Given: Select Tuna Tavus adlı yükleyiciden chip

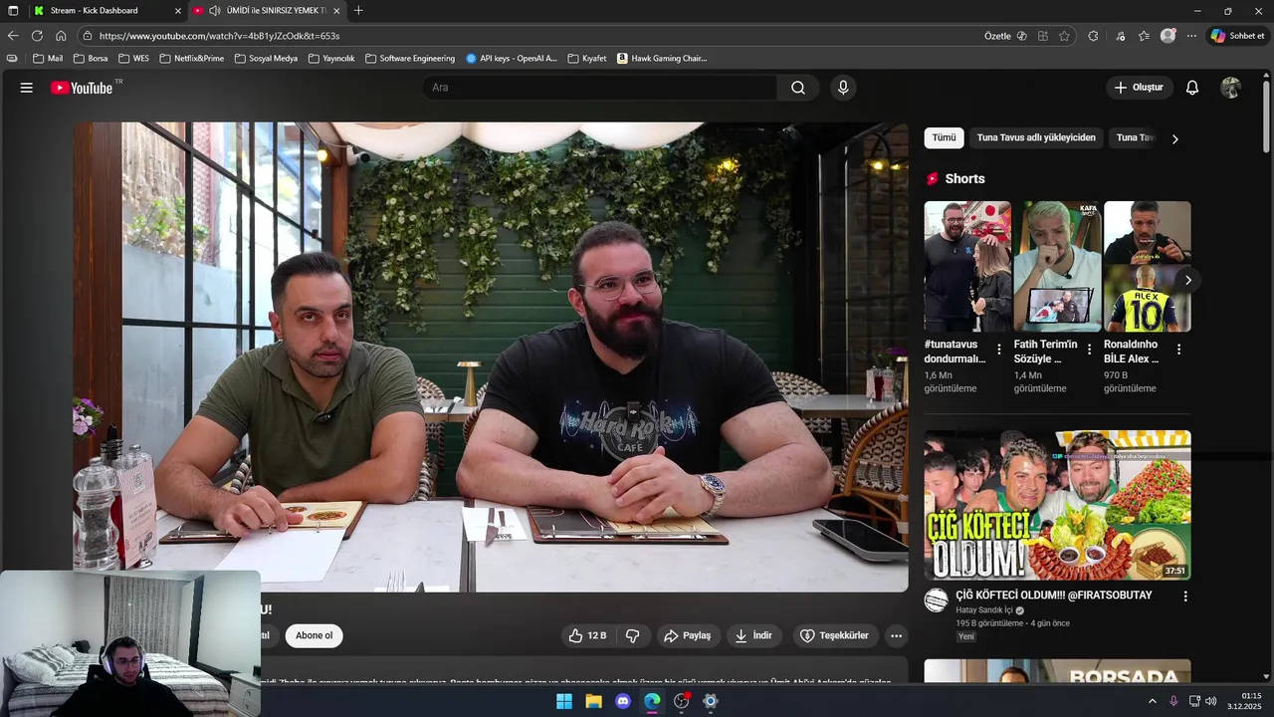Looking at the screenshot, I should coord(1036,137).
